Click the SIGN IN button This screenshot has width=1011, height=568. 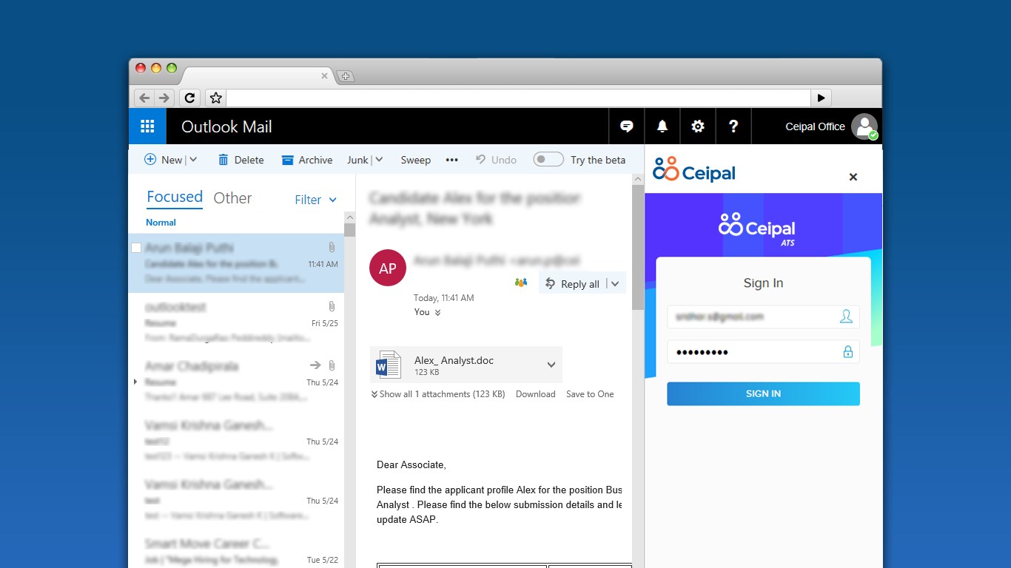tap(763, 393)
